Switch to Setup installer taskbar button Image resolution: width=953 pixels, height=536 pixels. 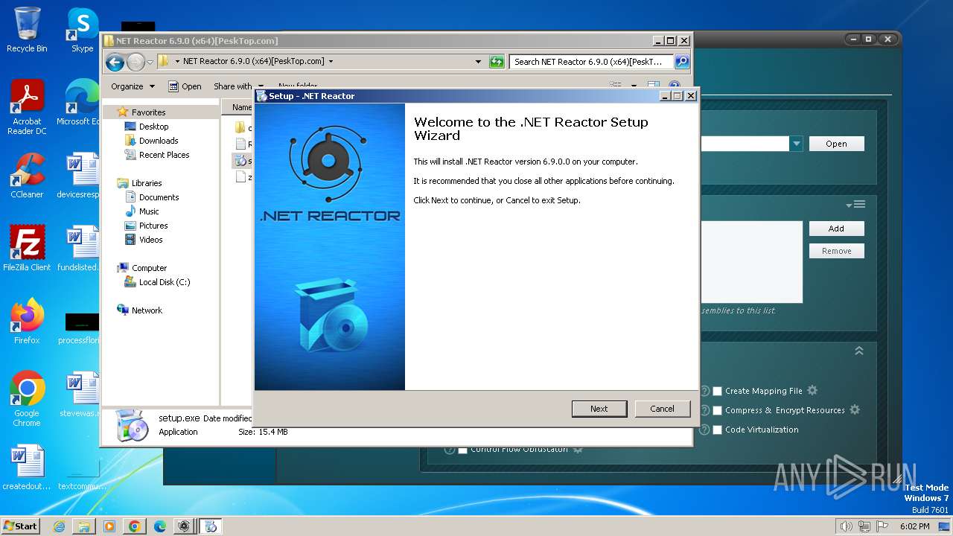click(211, 526)
